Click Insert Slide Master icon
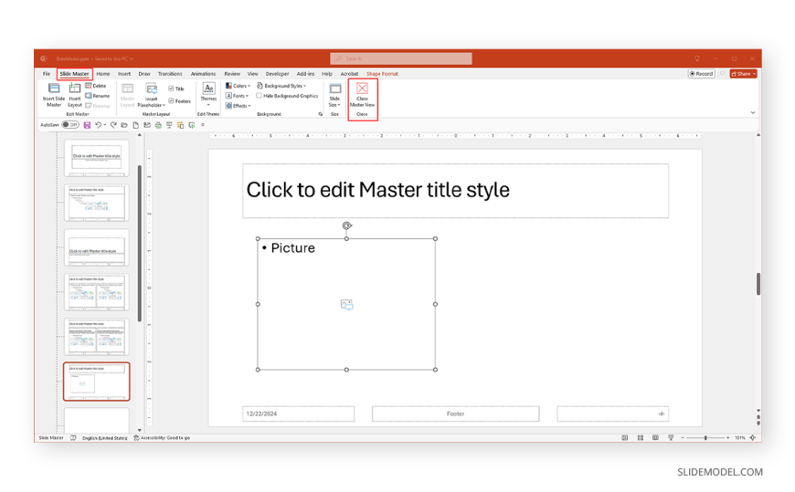The width and height of the screenshot is (795, 492). pos(54,95)
